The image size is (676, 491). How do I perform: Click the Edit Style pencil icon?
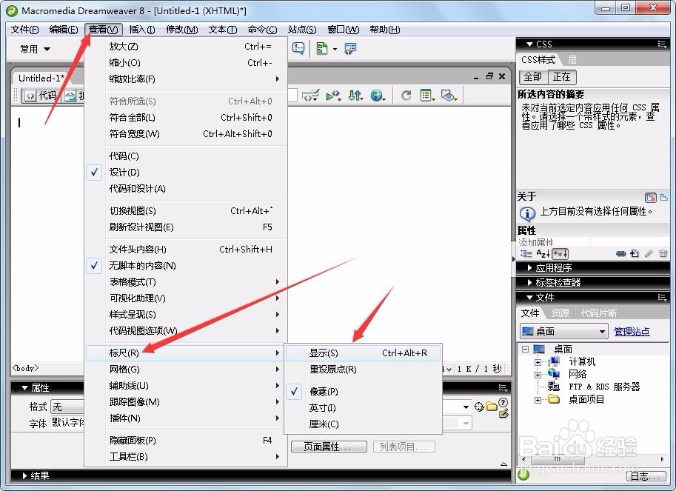(x=649, y=254)
